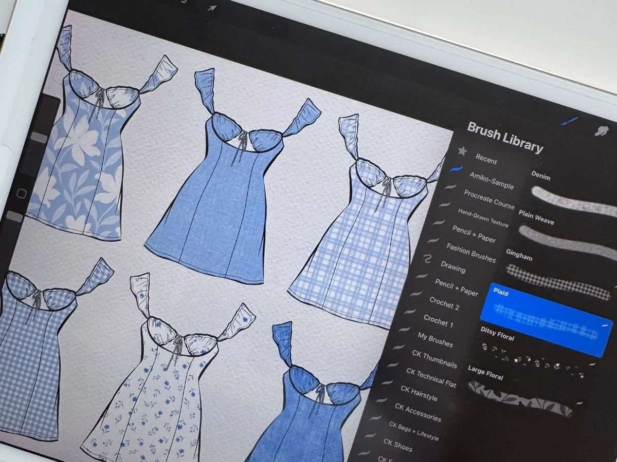Open Recent brushes via the star icon

coord(462,151)
